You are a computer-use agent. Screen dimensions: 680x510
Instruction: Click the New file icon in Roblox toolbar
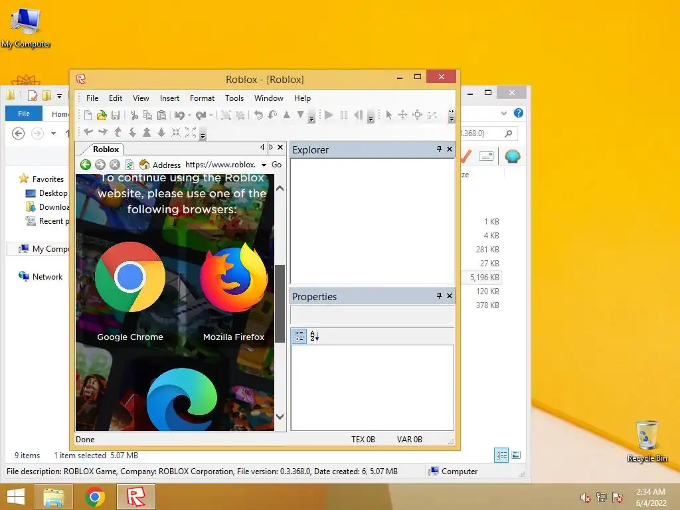[x=88, y=116]
